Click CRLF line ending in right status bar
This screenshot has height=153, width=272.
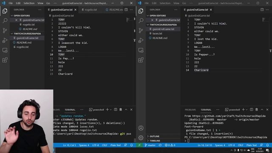pyautogui.click(x=241, y=145)
